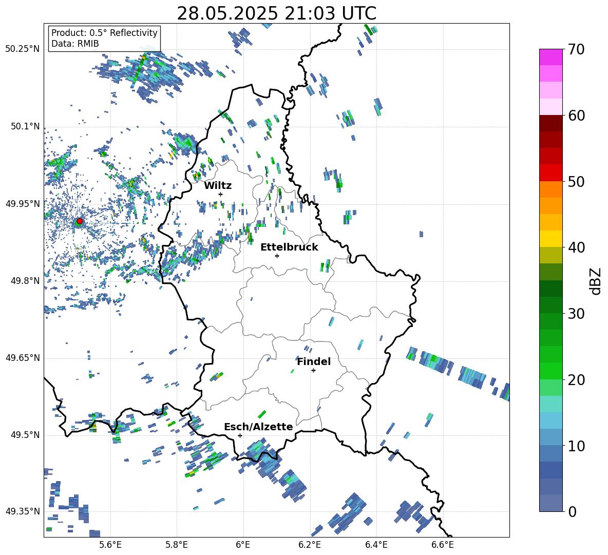Click the orange colorbar swatch below 50
608x555 pixels.
550,189
